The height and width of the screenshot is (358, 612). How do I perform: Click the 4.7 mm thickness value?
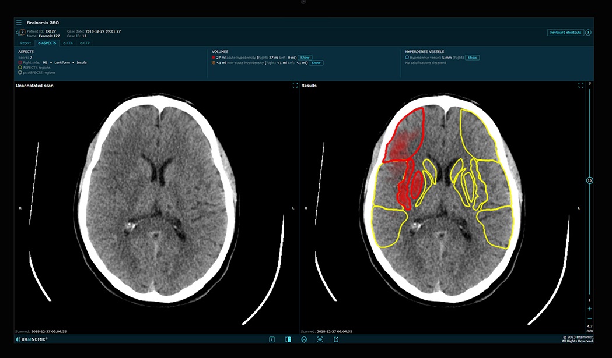point(590,328)
